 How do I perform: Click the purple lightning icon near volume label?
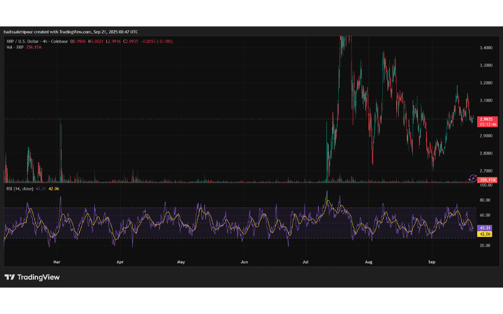click(x=473, y=178)
